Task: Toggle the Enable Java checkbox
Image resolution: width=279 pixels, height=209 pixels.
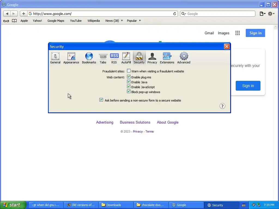Action: (x=129, y=82)
